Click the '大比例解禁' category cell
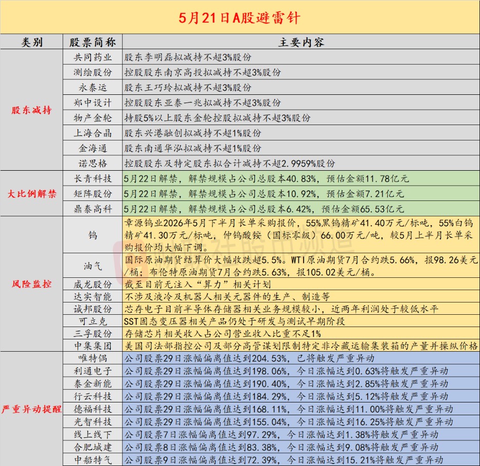 tap(31, 193)
